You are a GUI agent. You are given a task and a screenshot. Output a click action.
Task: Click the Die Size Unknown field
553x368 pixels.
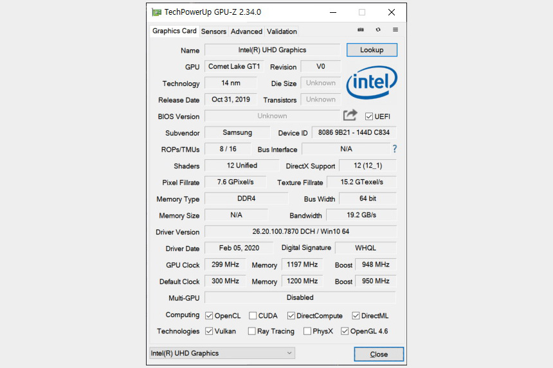point(321,83)
